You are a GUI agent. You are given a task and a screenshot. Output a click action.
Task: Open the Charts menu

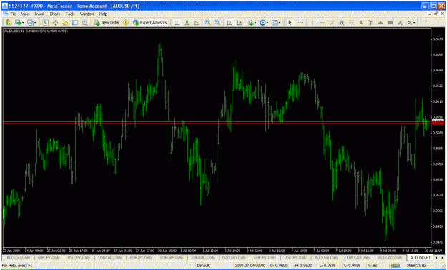[x=55, y=14]
